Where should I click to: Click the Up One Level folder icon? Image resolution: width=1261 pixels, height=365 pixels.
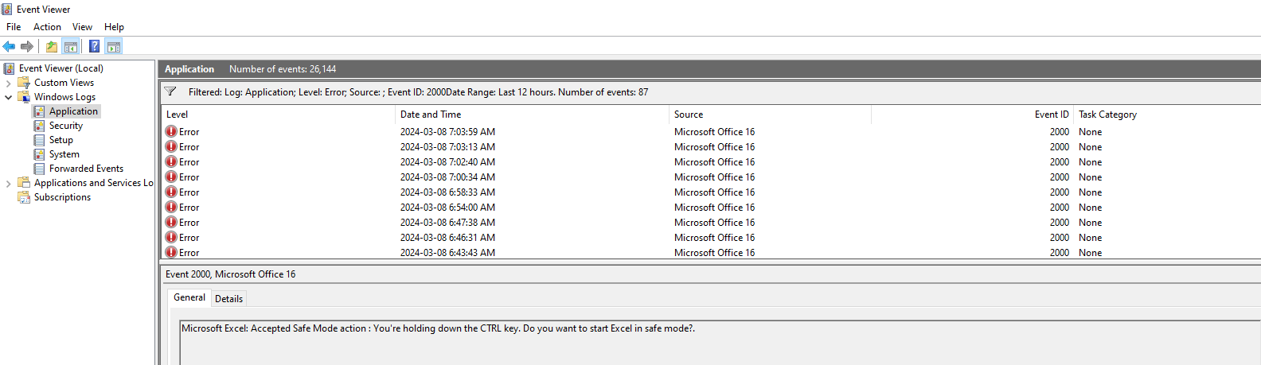click(52, 46)
